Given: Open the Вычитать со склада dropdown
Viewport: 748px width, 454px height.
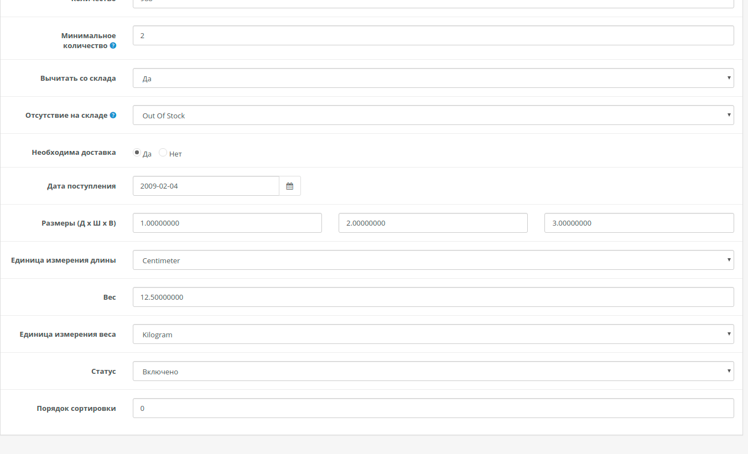Looking at the screenshot, I should click(433, 78).
